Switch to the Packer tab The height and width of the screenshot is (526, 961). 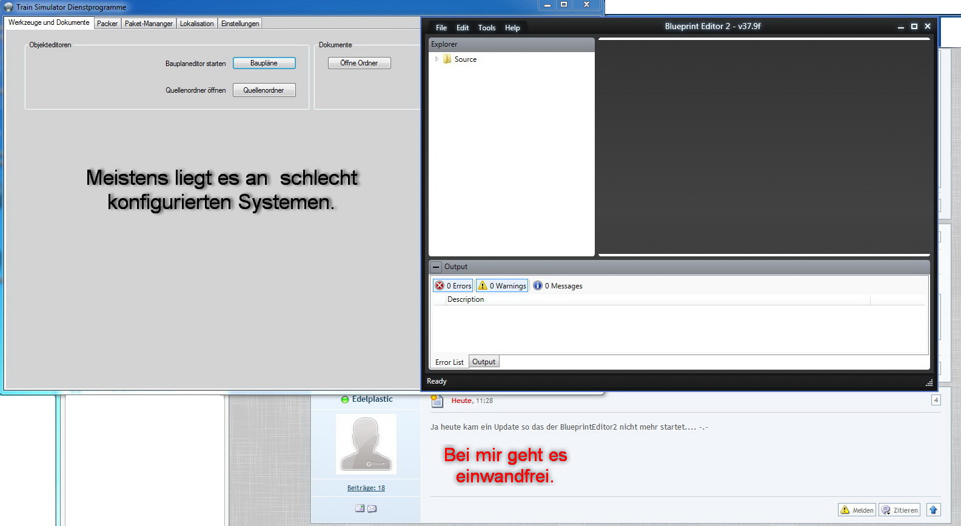tap(107, 24)
